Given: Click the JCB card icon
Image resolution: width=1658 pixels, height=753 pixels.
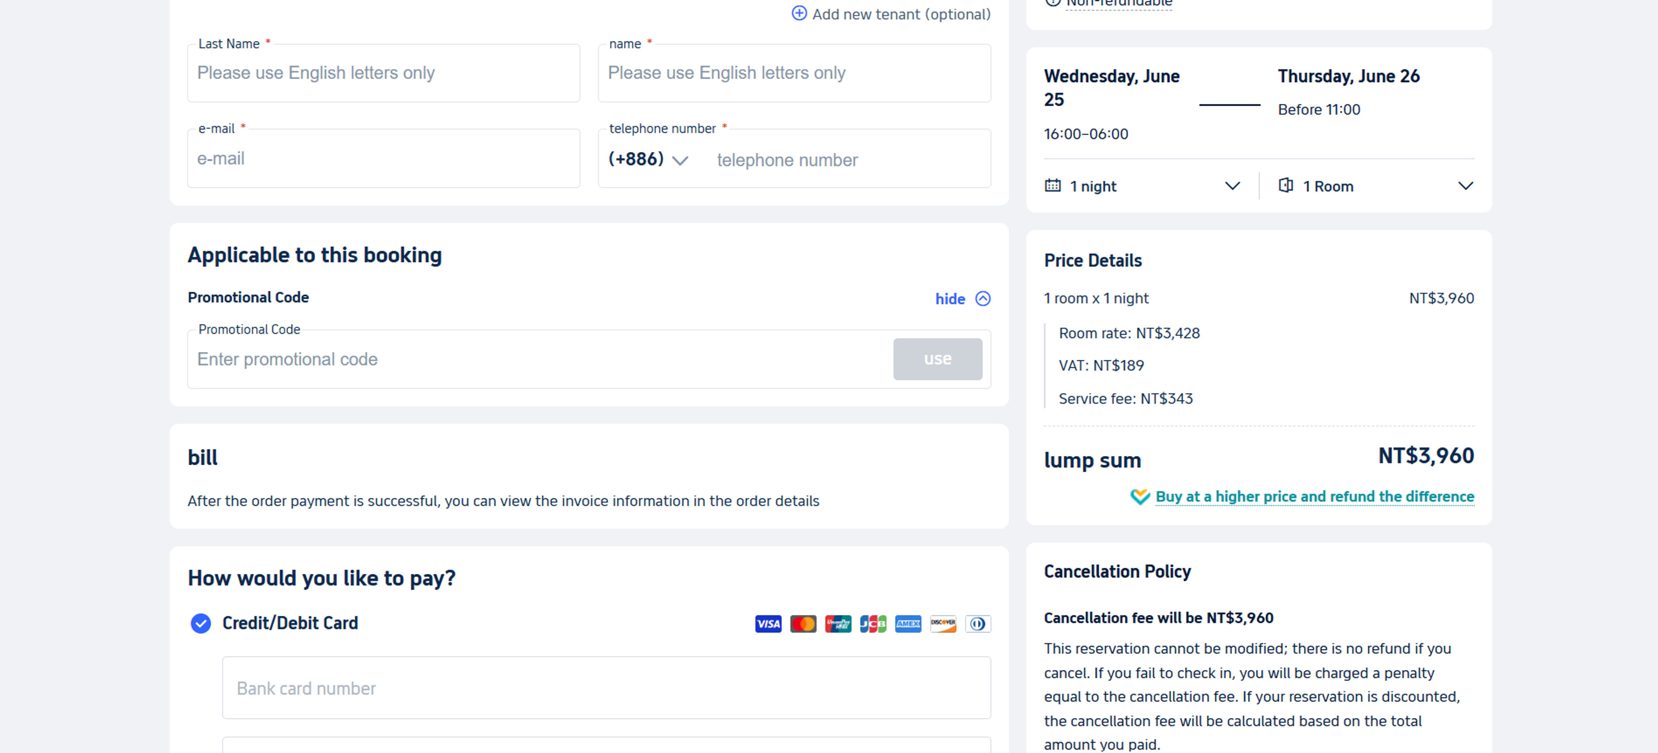Looking at the screenshot, I should coord(873,623).
